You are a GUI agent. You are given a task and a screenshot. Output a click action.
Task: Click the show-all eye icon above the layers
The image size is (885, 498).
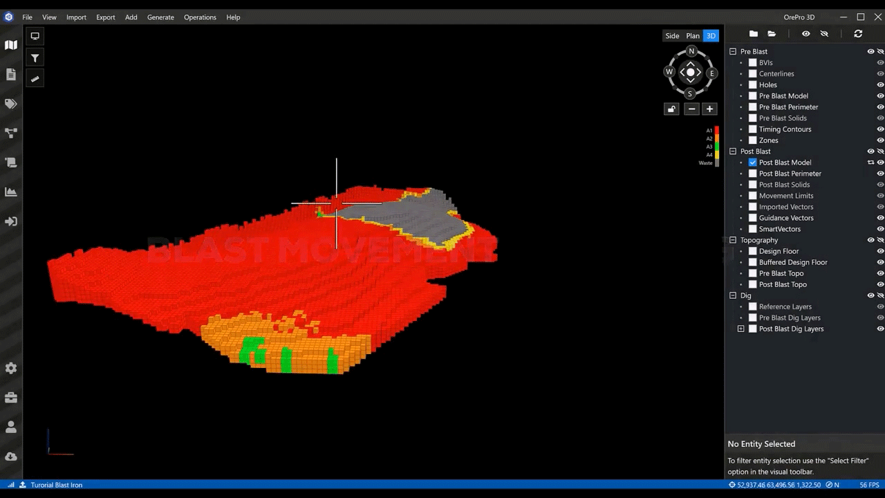click(805, 33)
